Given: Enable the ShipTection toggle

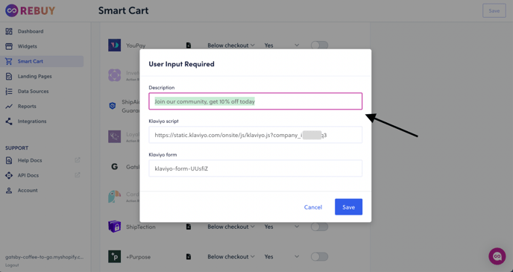Looking at the screenshot, I should [x=319, y=227].
